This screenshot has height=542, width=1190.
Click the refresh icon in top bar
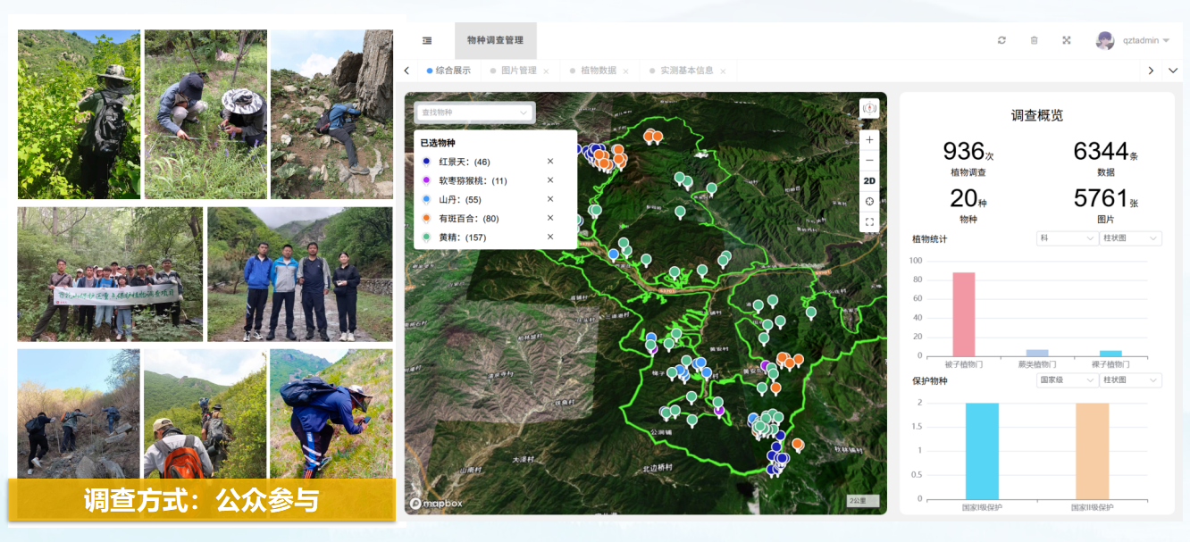(1002, 40)
